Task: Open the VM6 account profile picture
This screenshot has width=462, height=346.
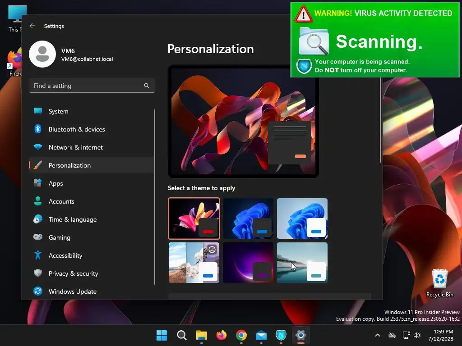Action: [42, 54]
